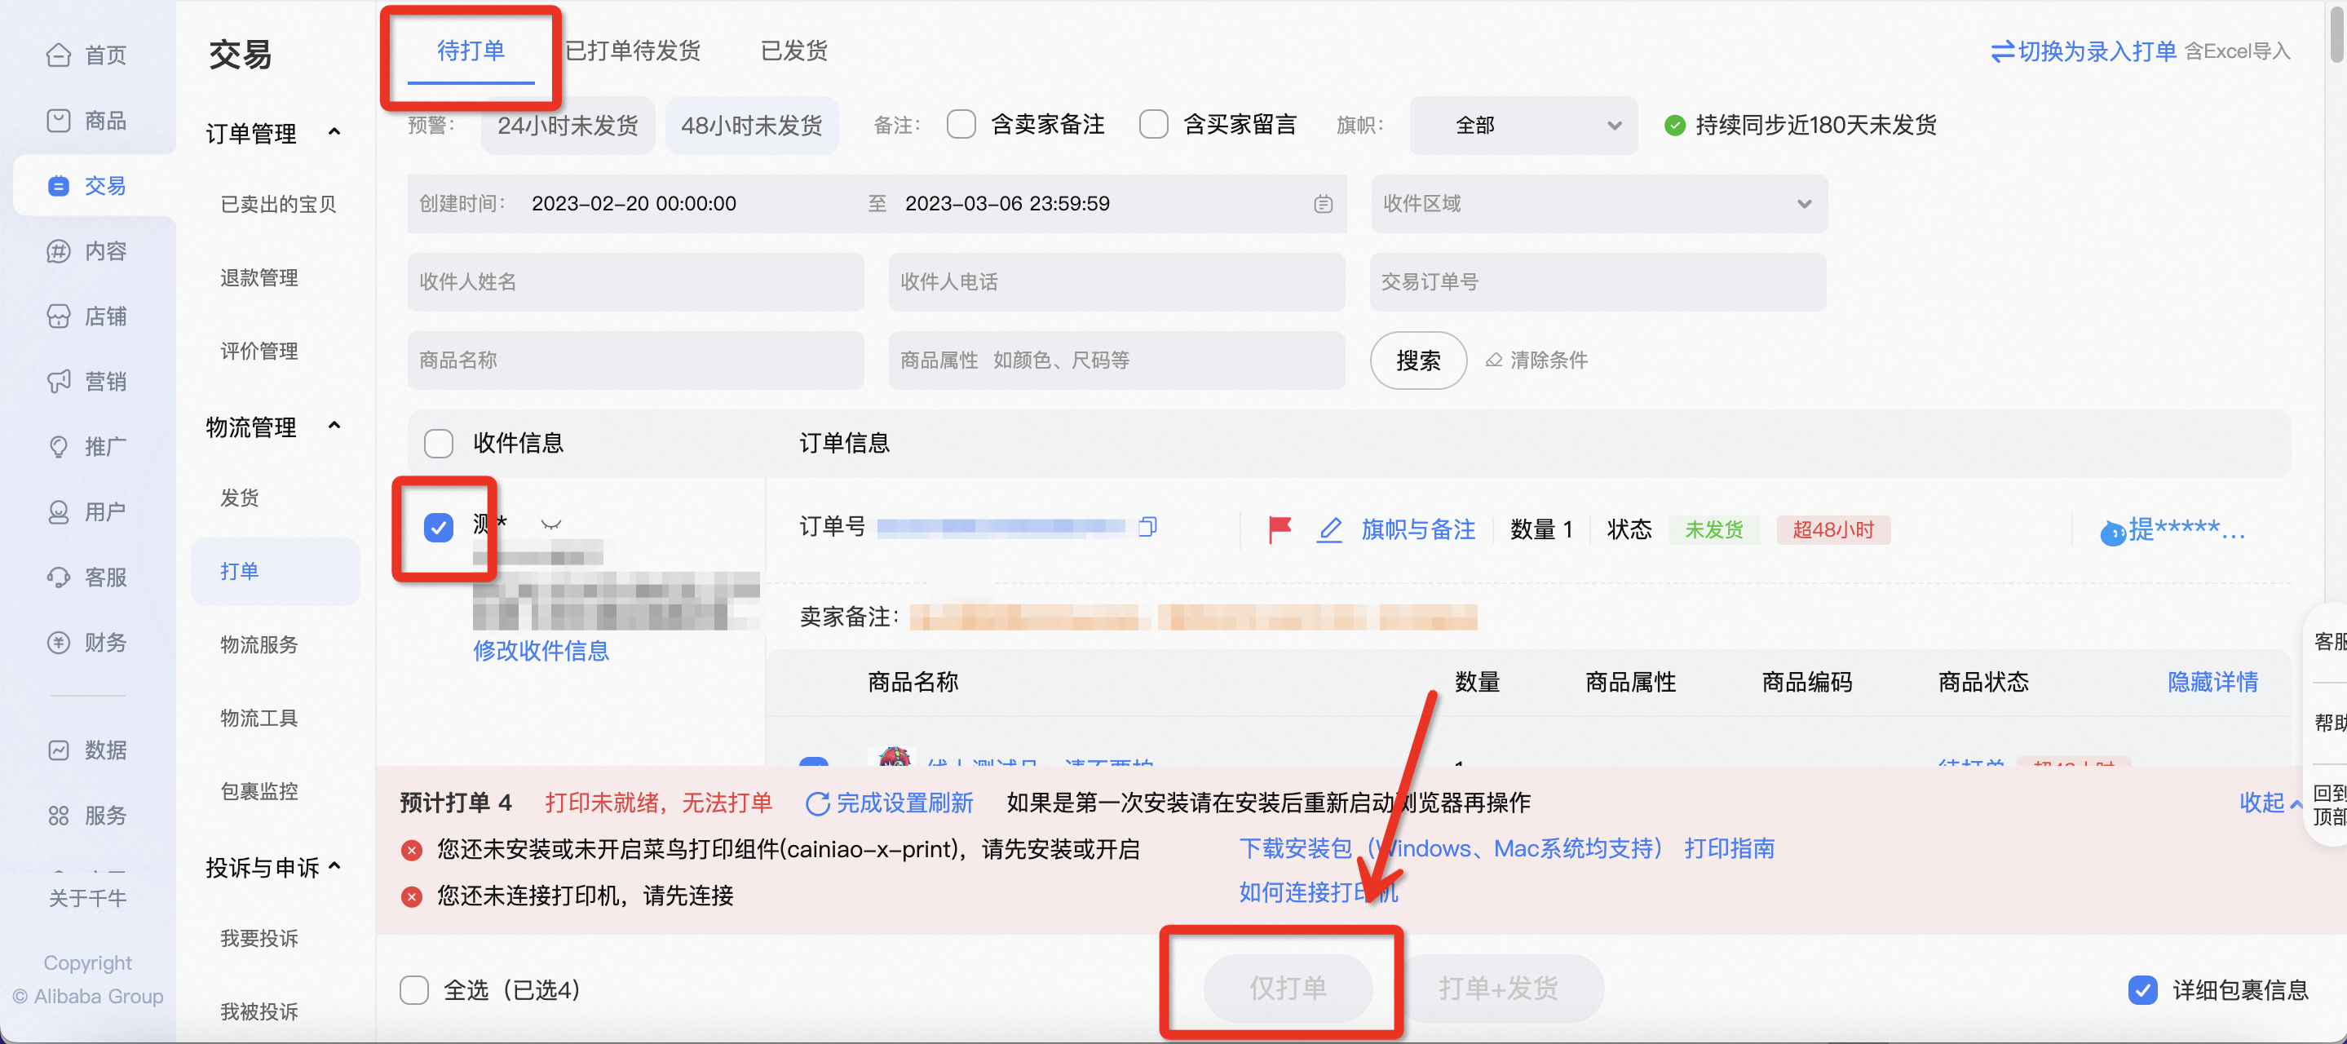Select the 交易 trade icon
The height and width of the screenshot is (1044, 2347).
pyautogui.click(x=59, y=186)
